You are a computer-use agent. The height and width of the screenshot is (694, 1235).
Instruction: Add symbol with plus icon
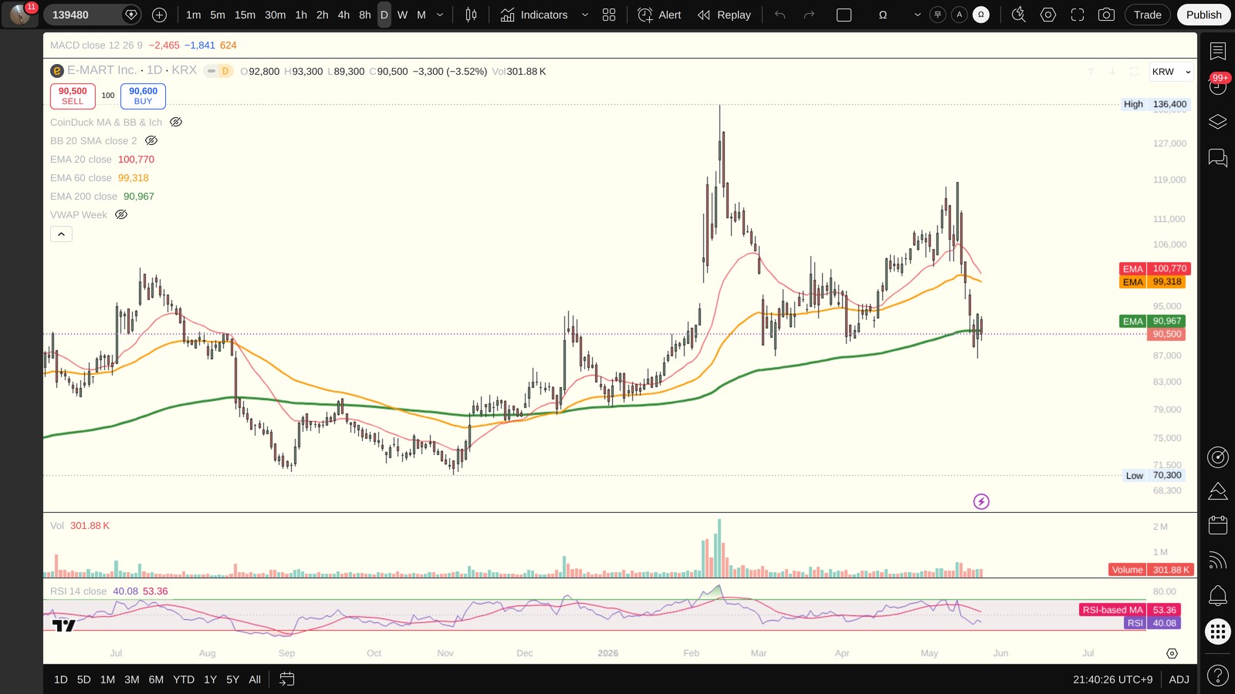pos(159,15)
